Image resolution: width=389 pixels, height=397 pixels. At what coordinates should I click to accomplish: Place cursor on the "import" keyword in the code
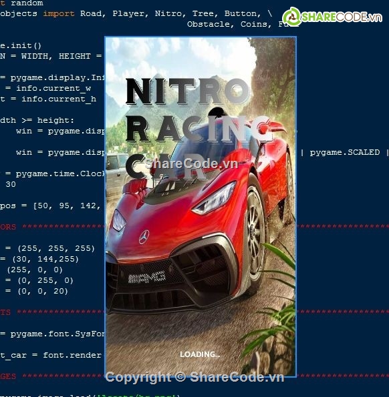coord(59,13)
